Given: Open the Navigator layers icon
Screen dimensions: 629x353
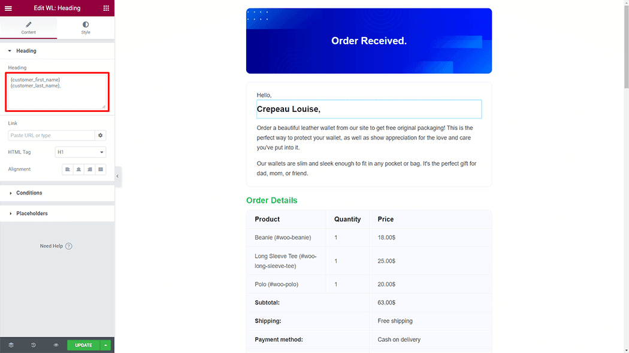Looking at the screenshot, I should coord(11,345).
